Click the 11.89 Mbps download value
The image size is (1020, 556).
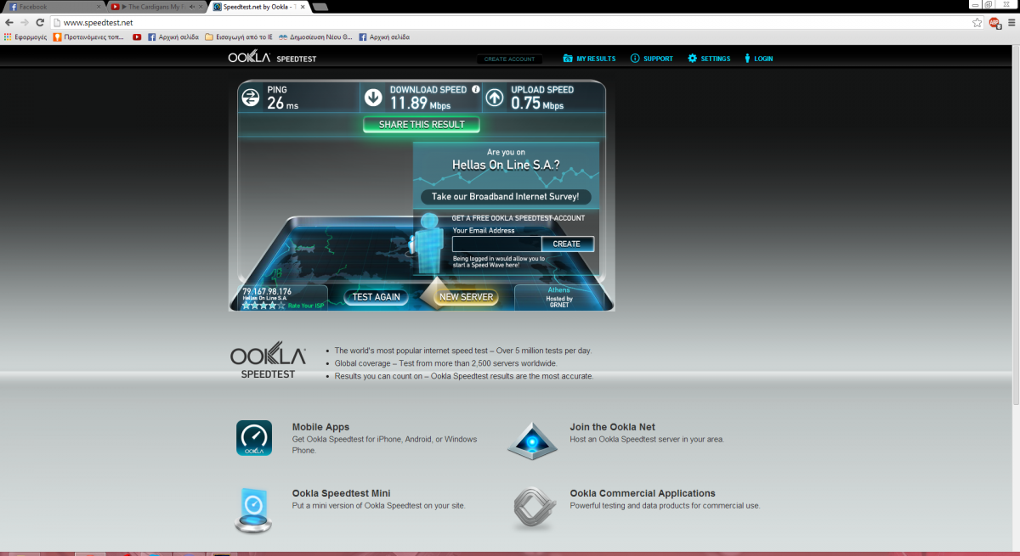coord(420,104)
